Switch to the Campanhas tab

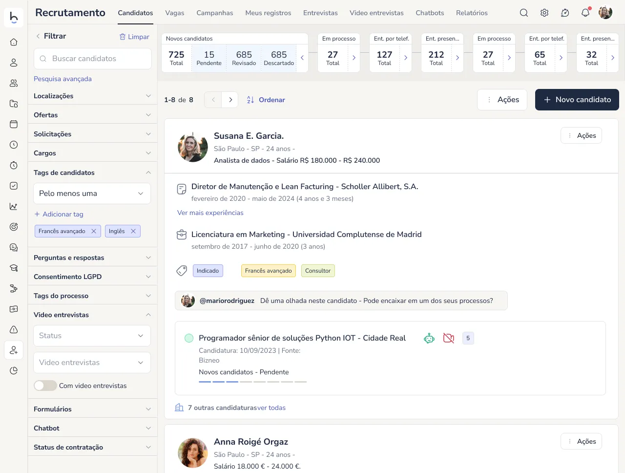[x=215, y=13]
